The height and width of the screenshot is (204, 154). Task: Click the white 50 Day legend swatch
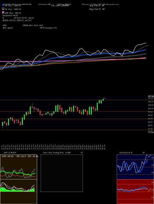(3, 9)
